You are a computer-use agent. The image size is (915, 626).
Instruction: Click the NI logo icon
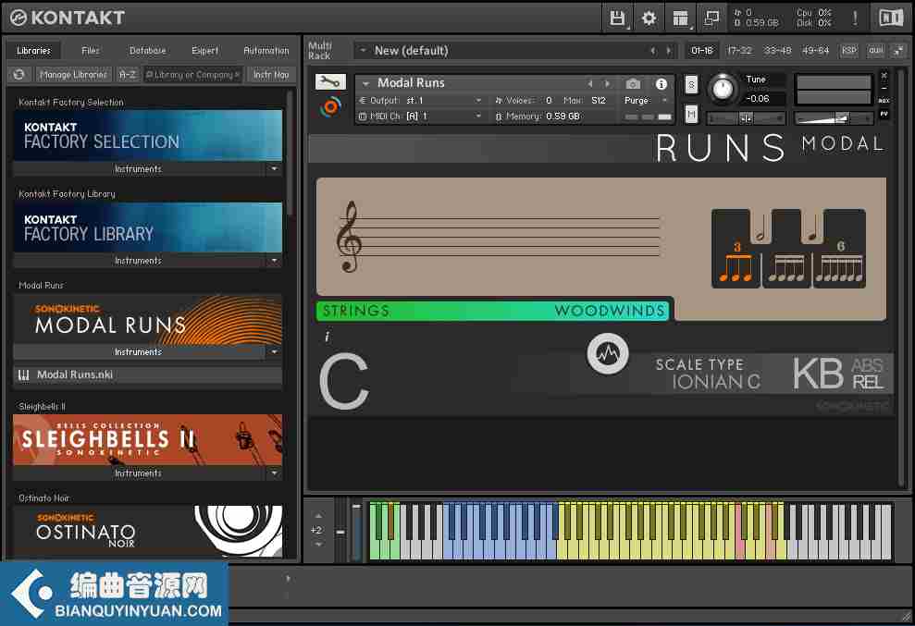point(891,18)
